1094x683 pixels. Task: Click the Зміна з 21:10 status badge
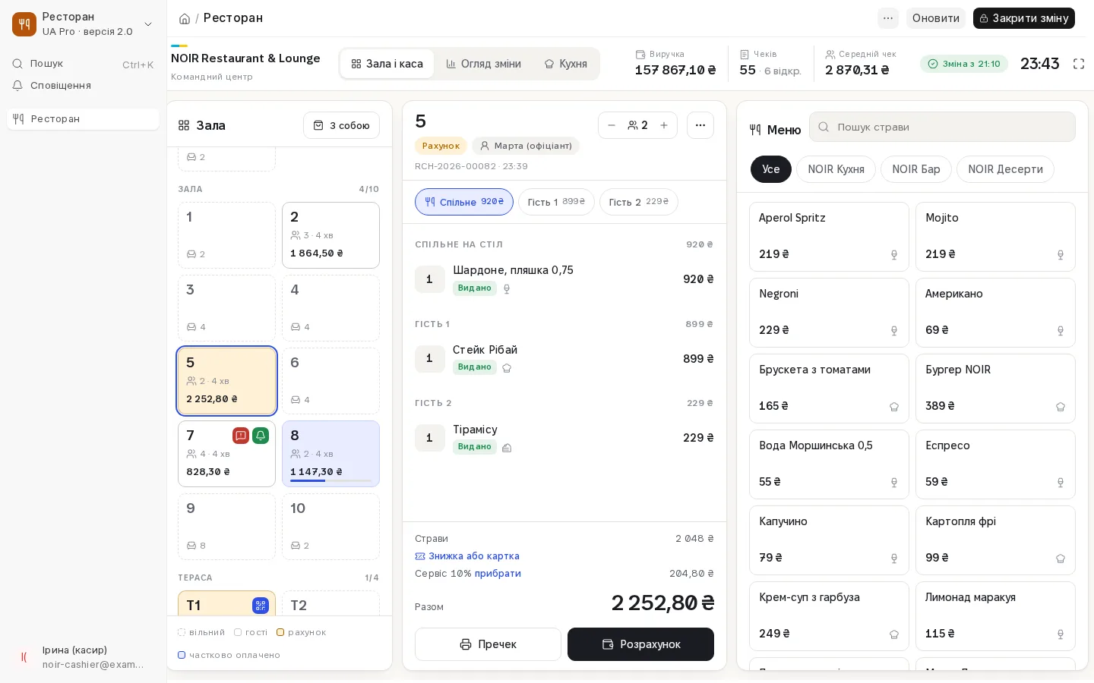point(963,64)
